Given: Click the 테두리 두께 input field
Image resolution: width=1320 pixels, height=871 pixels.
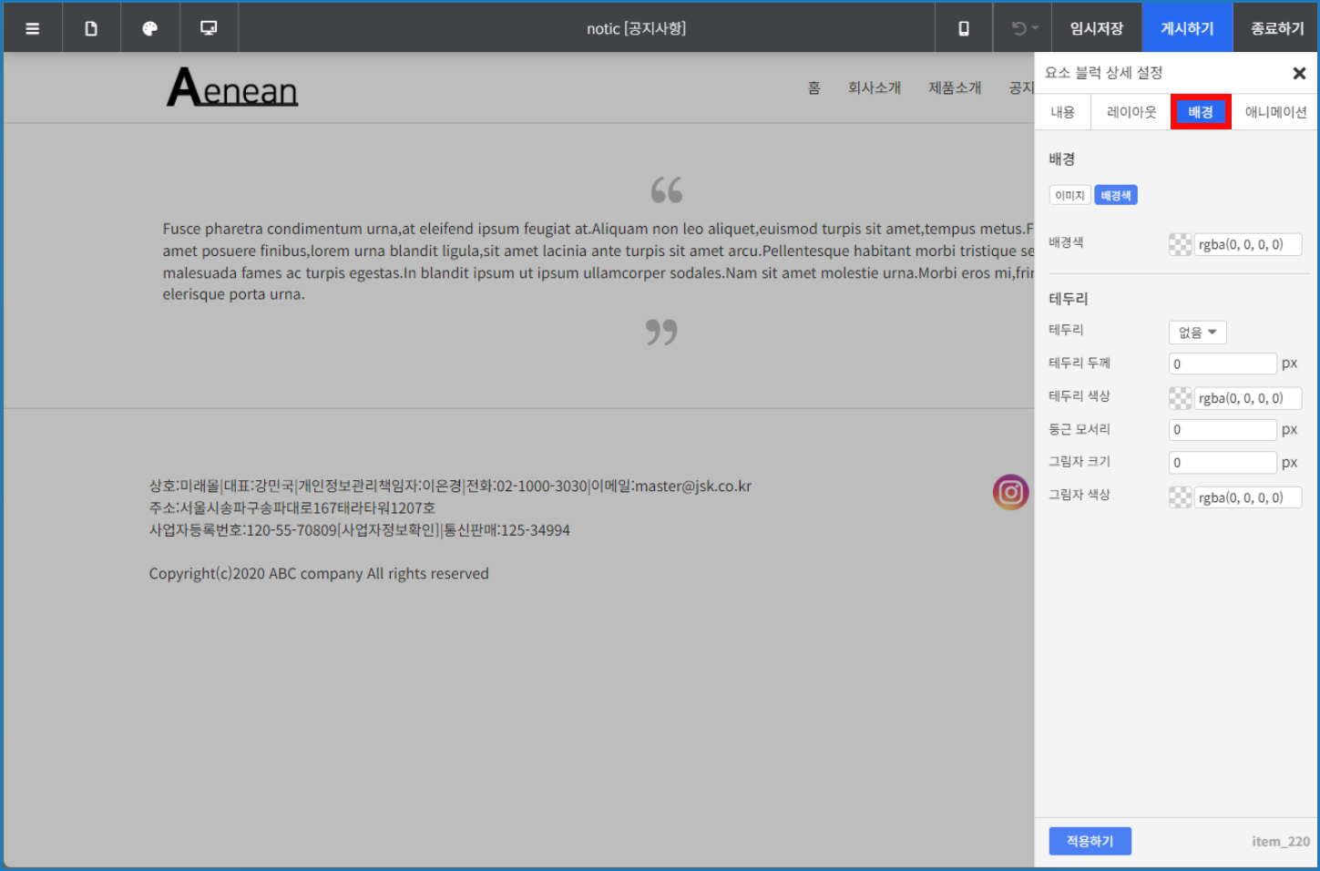Looking at the screenshot, I should coord(1222,364).
